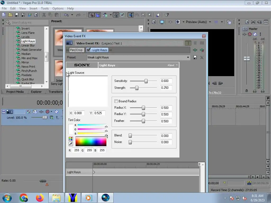
Task: Toggle Split Screen View preview icon
Action: click(178, 22)
